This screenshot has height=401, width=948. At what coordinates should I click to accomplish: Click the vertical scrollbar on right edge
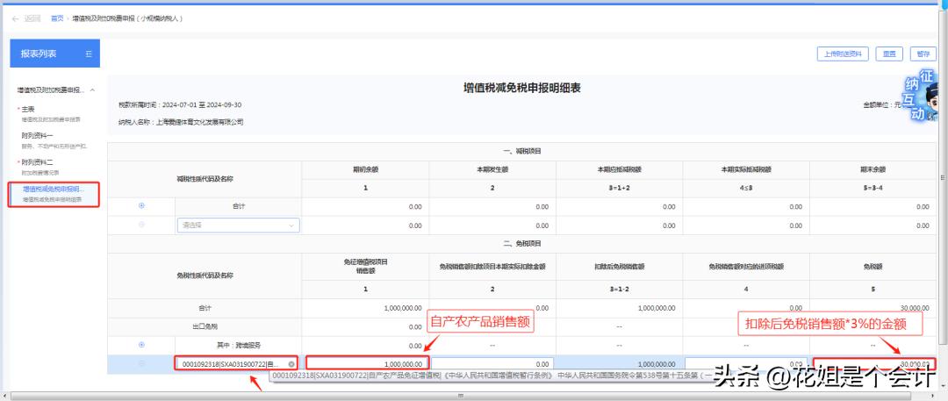[x=943, y=178]
